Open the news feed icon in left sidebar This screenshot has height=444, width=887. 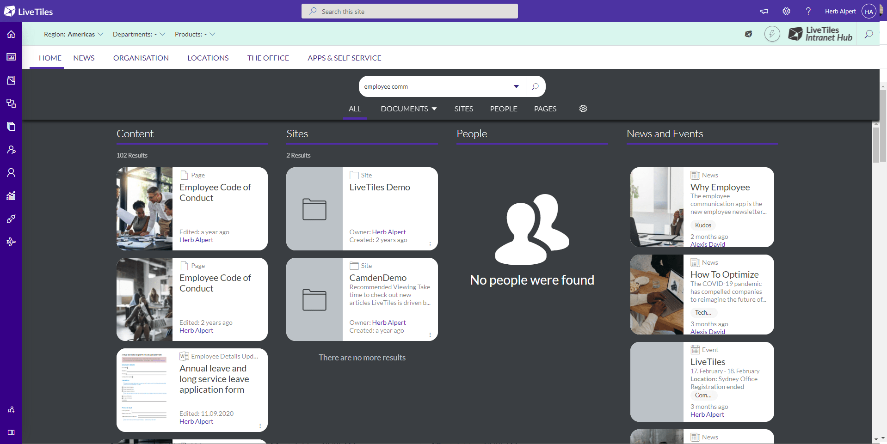[11, 57]
